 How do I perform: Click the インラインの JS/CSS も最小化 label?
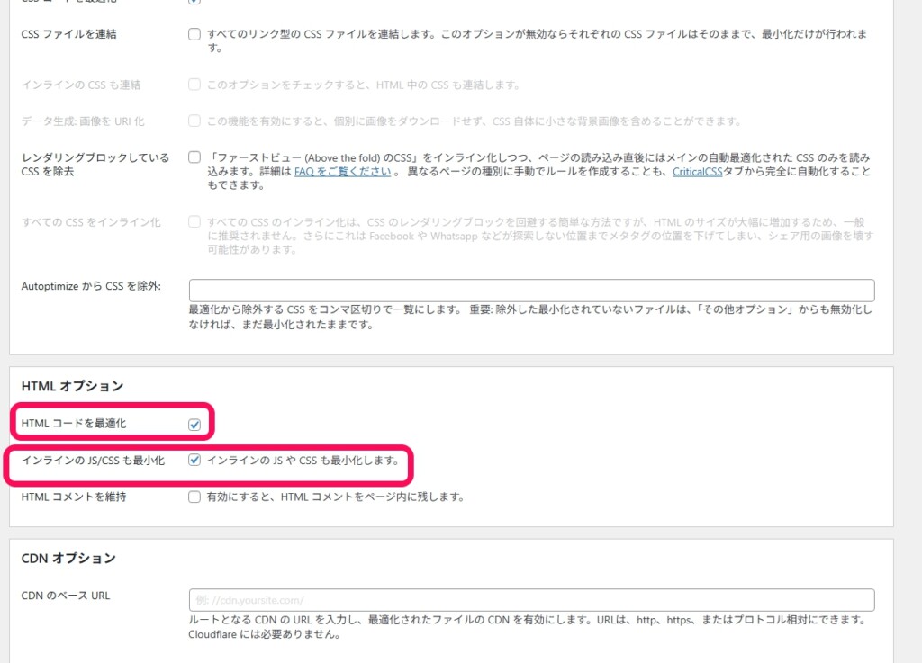92,461
